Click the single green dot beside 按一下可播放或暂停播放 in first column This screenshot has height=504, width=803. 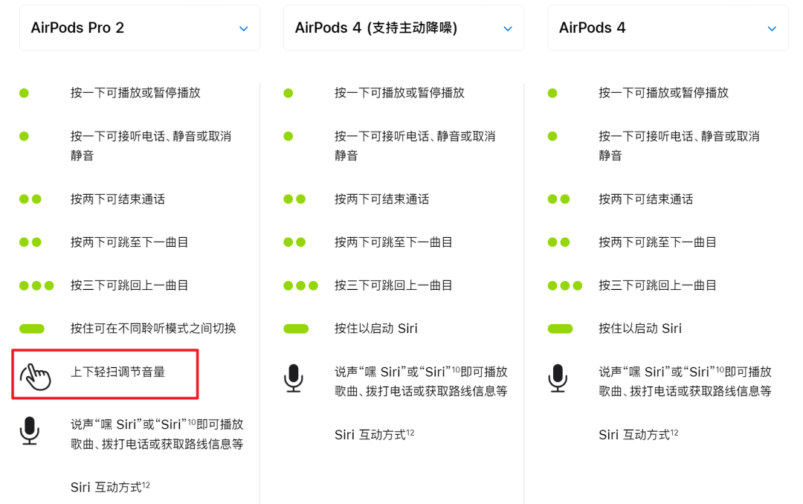(x=24, y=93)
